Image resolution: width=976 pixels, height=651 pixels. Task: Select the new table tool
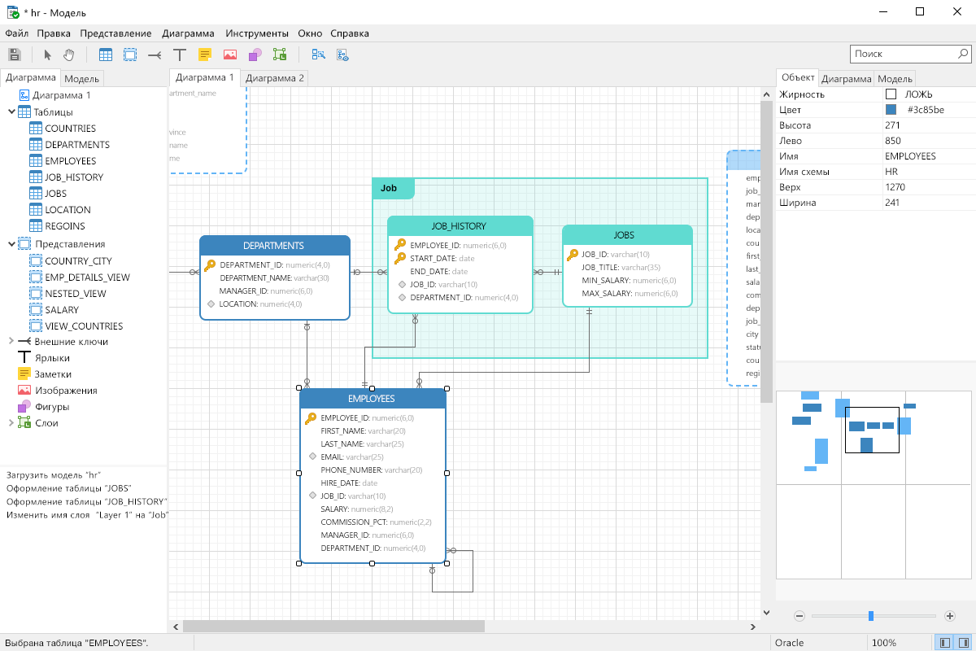click(x=106, y=55)
